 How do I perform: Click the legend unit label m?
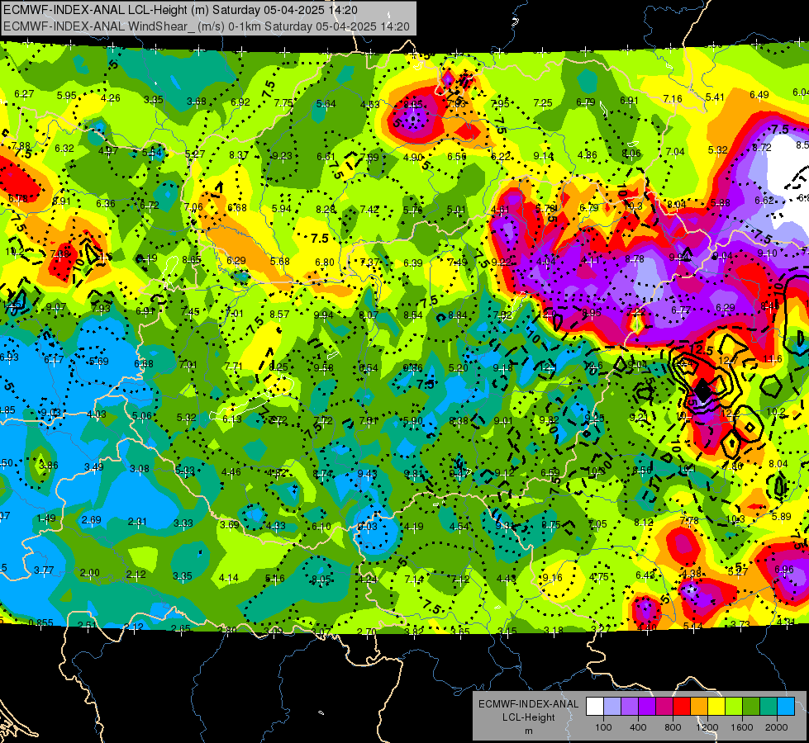point(528,731)
